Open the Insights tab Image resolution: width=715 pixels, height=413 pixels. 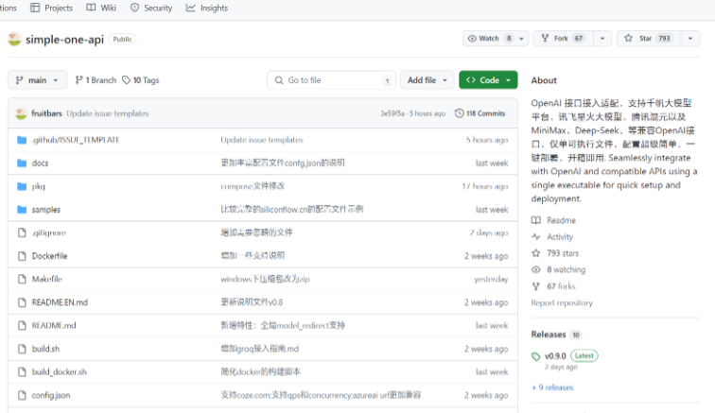[x=207, y=8]
